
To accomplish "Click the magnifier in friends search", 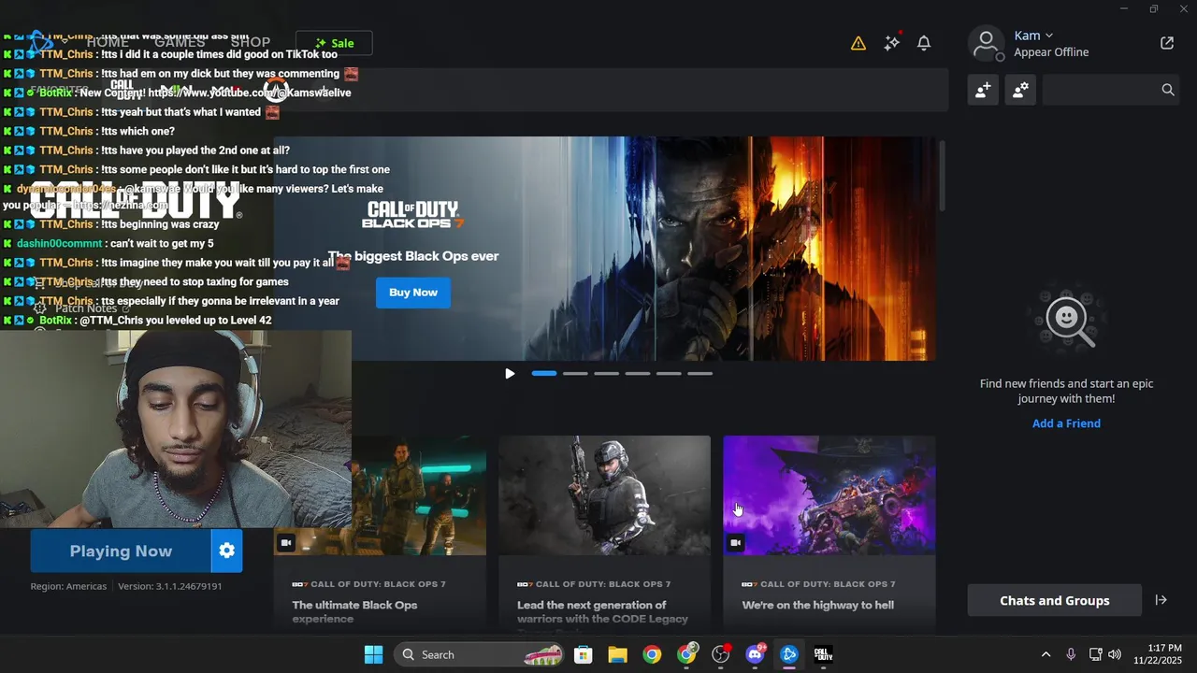I will [x=1168, y=90].
